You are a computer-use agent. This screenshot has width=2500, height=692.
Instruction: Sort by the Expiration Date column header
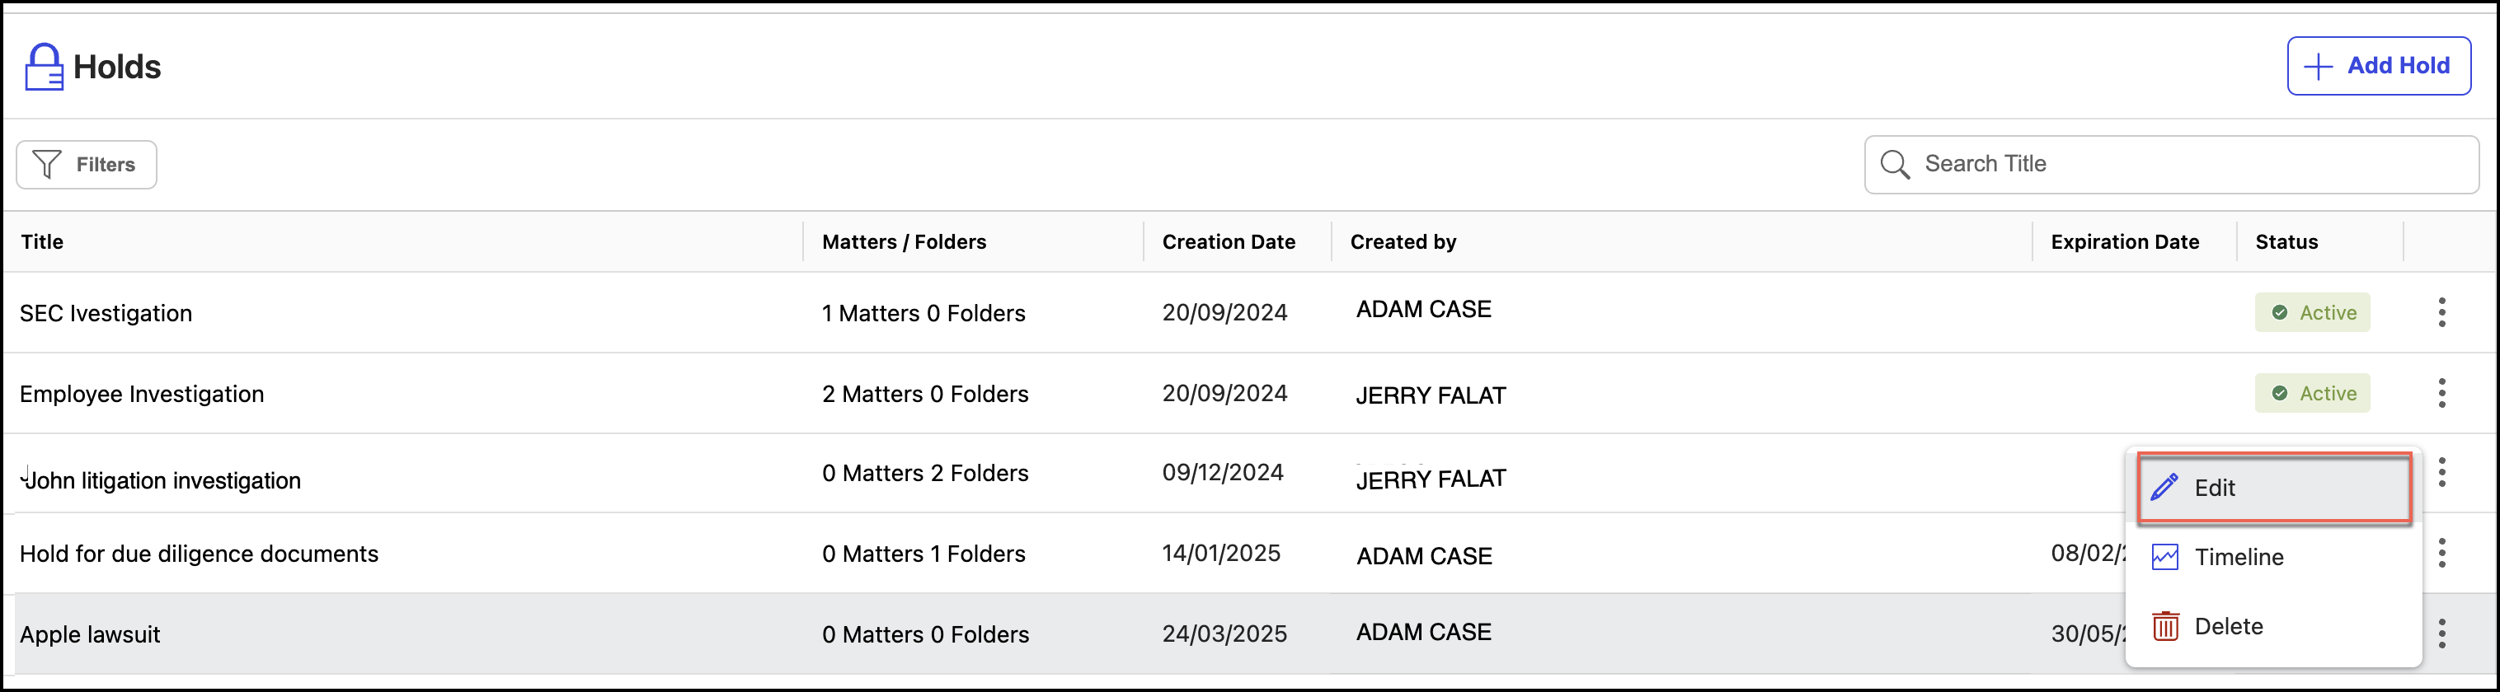[x=2124, y=242]
